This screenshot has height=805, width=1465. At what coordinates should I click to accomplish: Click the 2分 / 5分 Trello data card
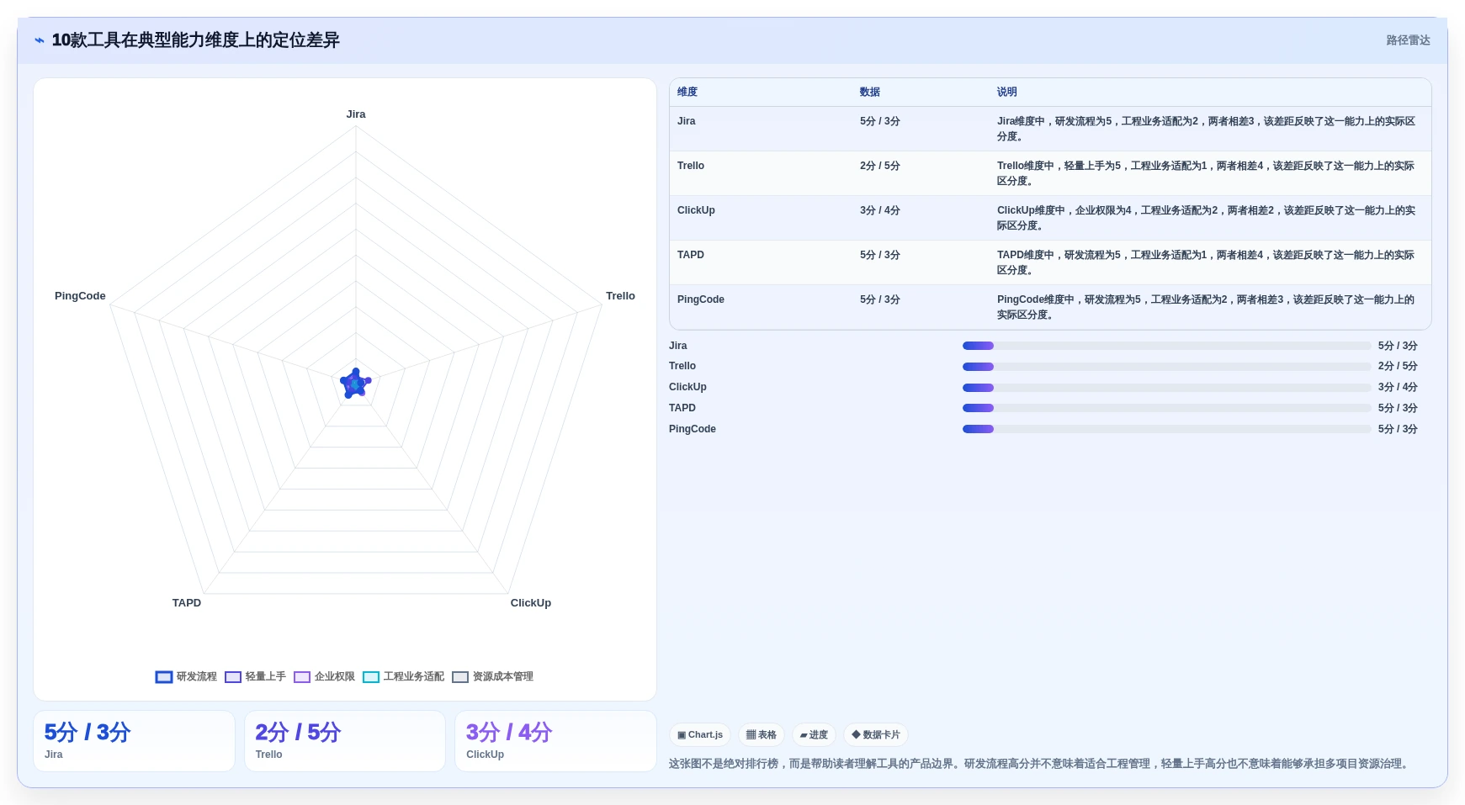pos(345,741)
